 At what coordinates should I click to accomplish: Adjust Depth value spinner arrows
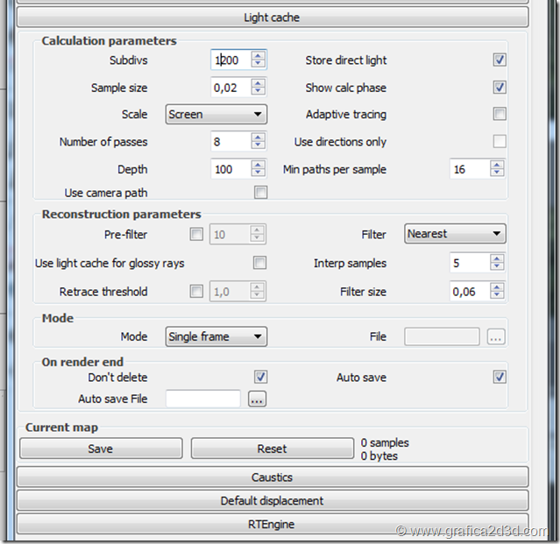pos(258,169)
